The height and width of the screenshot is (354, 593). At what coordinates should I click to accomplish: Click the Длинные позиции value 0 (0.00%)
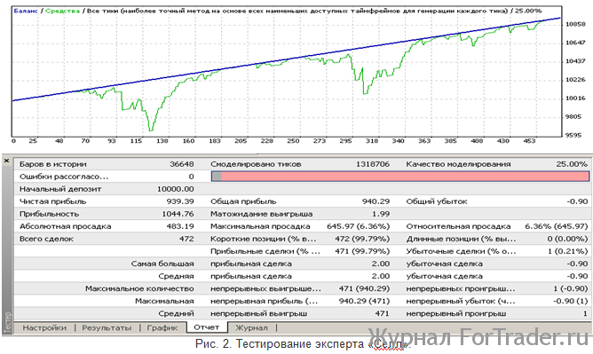click(567, 239)
